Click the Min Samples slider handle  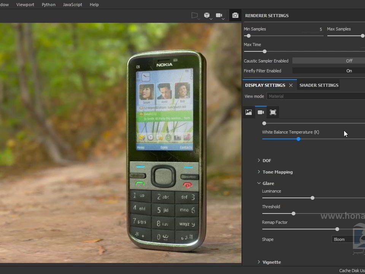pyautogui.click(x=249, y=36)
